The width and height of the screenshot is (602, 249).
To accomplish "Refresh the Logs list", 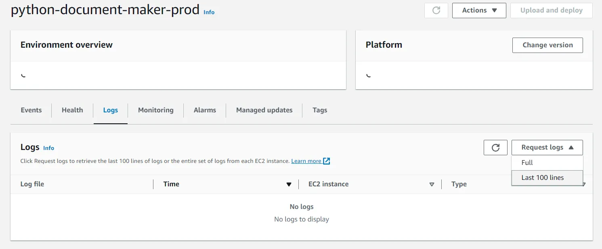I will pyautogui.click(x=495, y=148).
